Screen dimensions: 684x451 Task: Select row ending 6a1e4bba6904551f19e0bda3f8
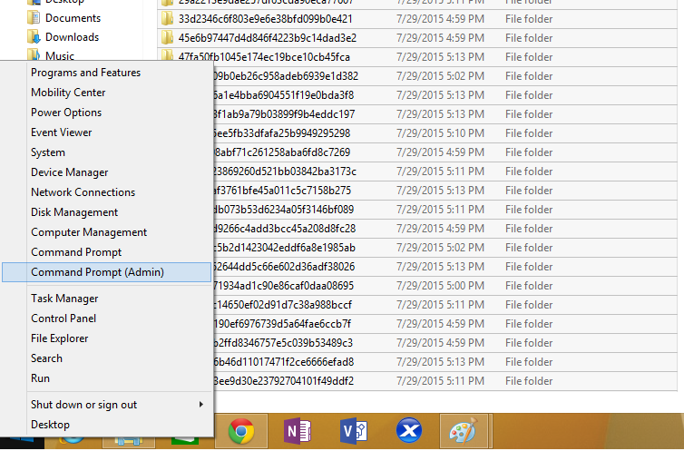(445, 95)
